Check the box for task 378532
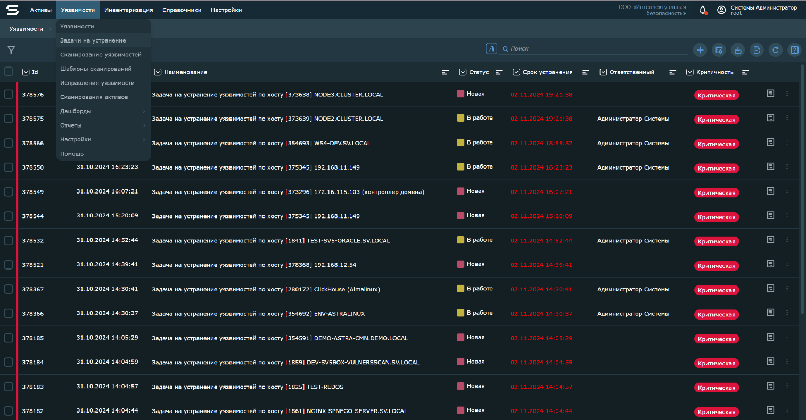 (9, 240)
